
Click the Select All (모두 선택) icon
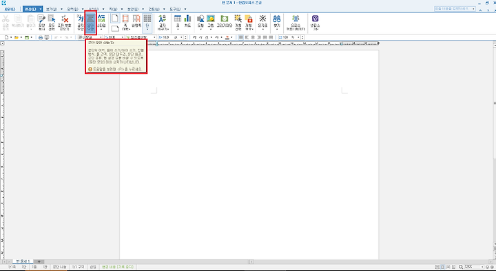coord(52,23)
